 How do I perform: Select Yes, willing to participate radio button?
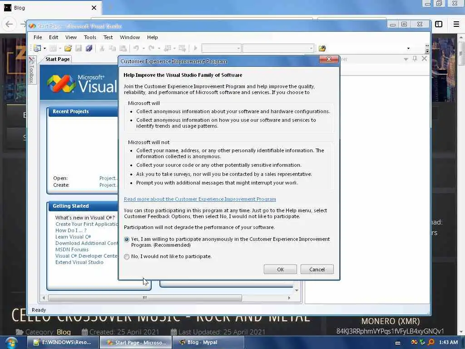pyautogui.click(x=127, y=239)
